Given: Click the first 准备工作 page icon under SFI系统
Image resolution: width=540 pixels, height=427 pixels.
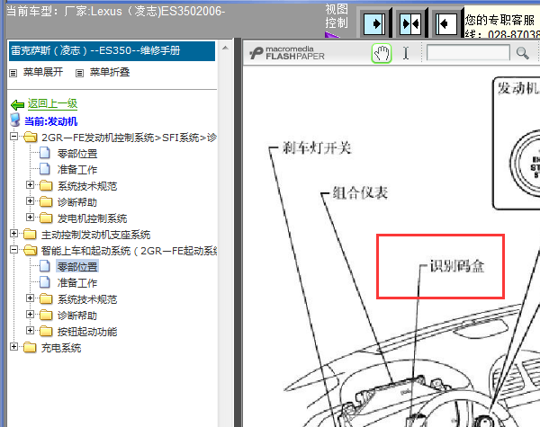Looking at the screenshot, I should click(x=45, y=169).
